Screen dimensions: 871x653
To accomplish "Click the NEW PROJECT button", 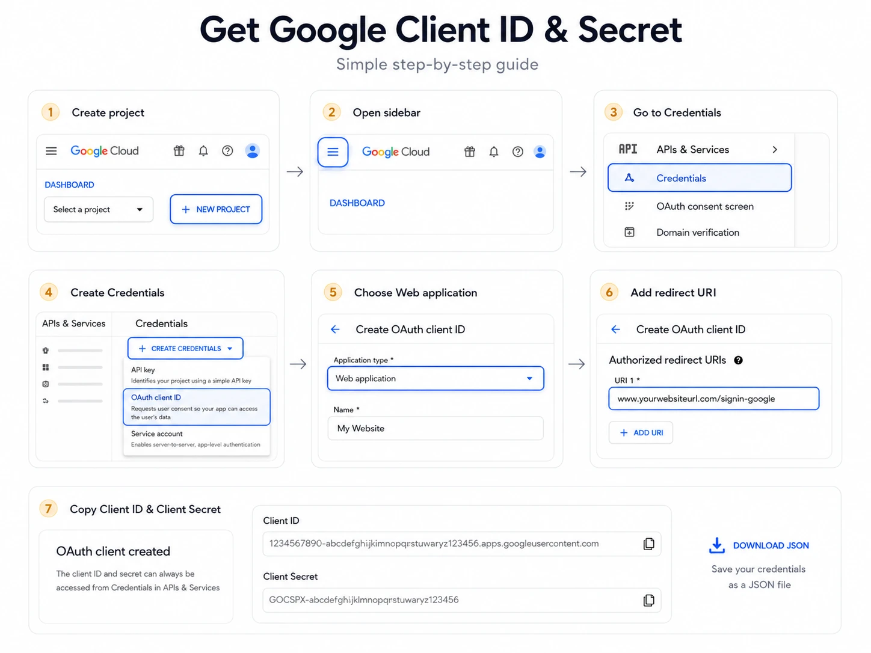I will click(x=216, y=209).
